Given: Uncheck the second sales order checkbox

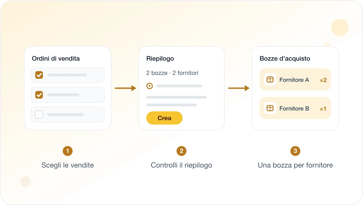Looking at the screenshot, I should [39, 95].
